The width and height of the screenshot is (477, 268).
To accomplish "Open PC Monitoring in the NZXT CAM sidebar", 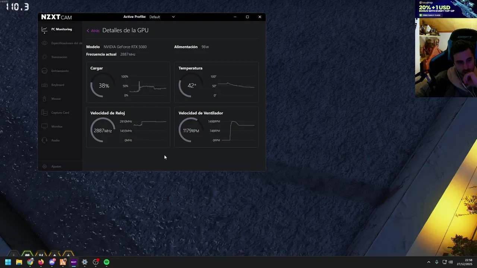I will pos(60,29).
